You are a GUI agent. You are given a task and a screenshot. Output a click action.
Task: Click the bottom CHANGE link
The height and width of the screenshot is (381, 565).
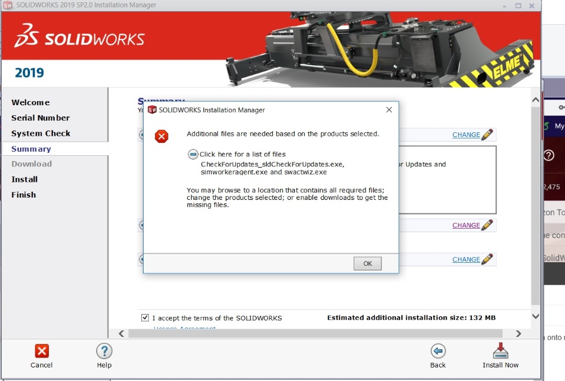pyautogui.click(x=466, y=259)
